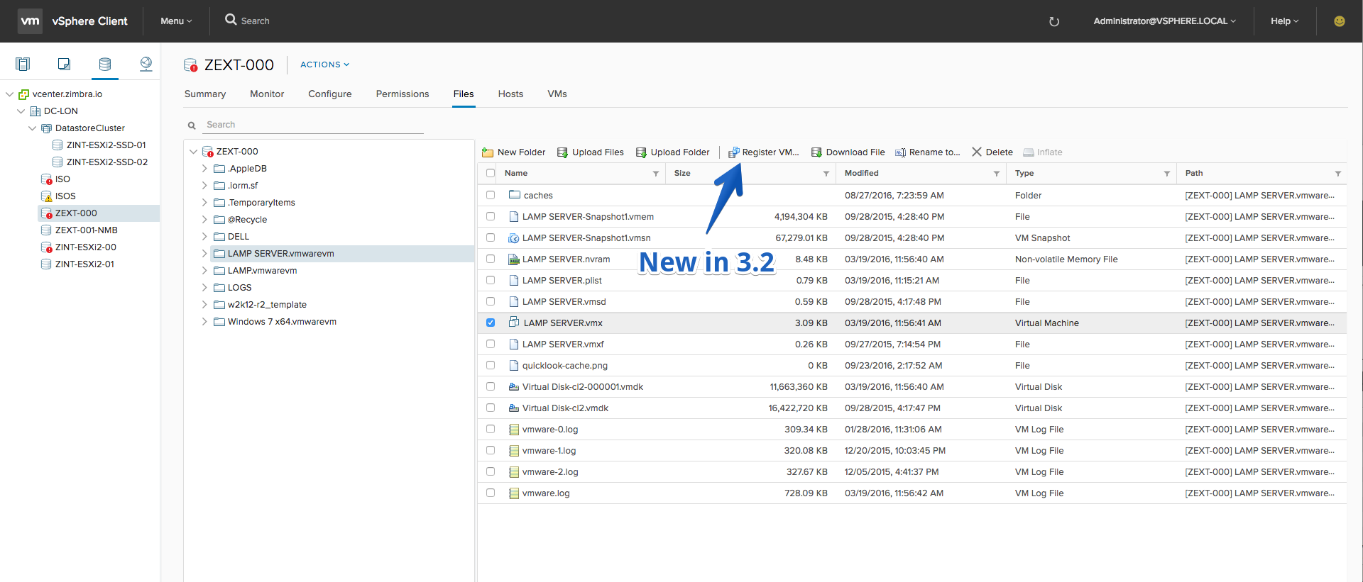
Task: Click the magnifier icon in header search
Action: pos(231,20)
